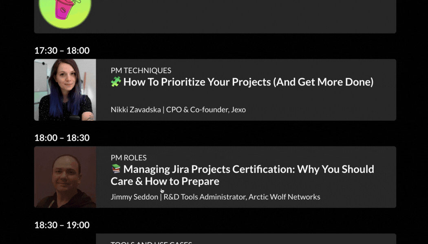Open the partially visible 18:30 session card

tap(246, 239)
